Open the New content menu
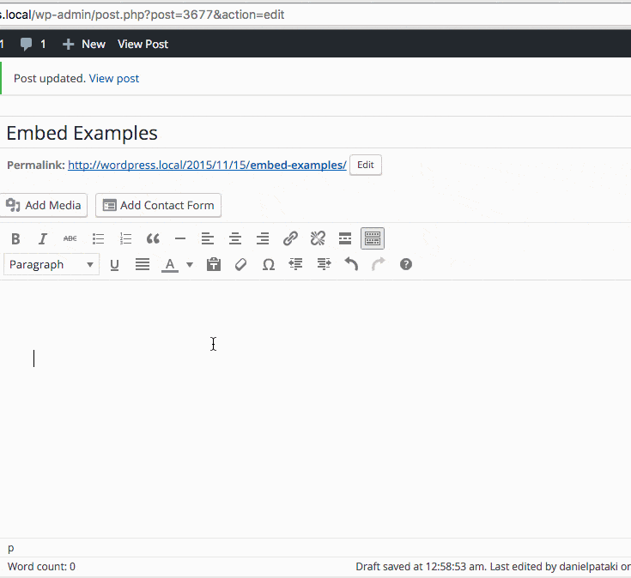631x578 pixels. click(x=84, y=44)
